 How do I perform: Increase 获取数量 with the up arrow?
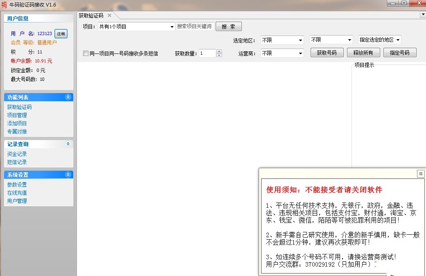(x=219, y=51)
